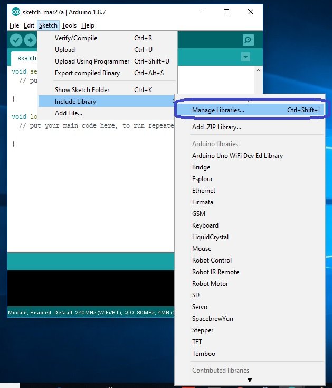Include the LiquidCrystal library
Viewport: 332px width, 388px height.
(250, 237)
